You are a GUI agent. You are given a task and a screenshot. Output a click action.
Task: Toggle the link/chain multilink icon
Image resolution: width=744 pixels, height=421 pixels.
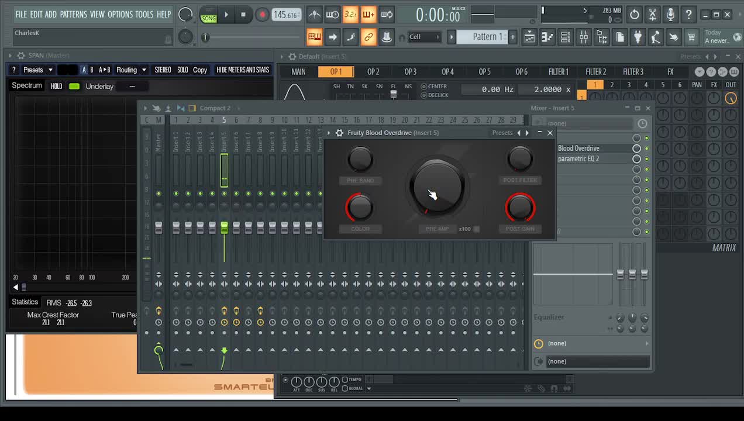pyautogui.click(x=368, y=37)
